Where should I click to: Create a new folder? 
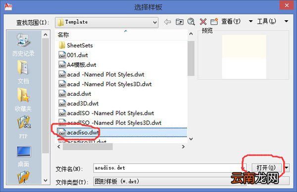click(x=214, y=22)
